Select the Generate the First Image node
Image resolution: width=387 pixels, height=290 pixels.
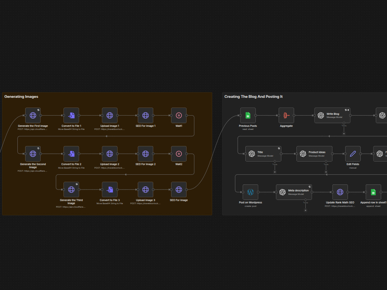(33, 115)
